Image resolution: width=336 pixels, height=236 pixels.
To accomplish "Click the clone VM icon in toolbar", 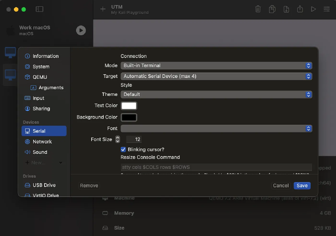I will pos(272,9).
